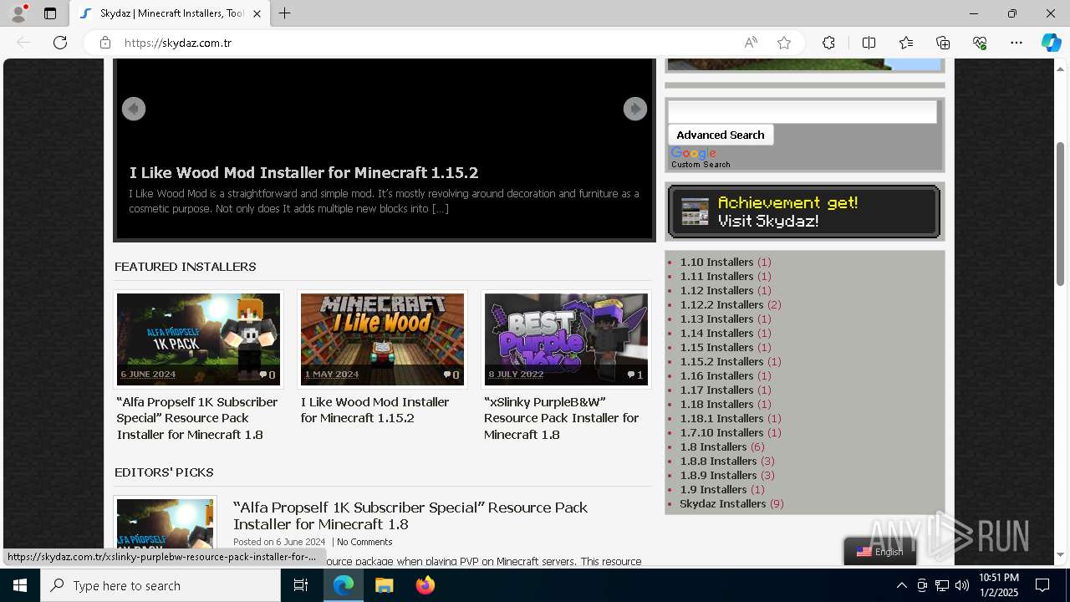The image size is (1070, 602).
Task: Open I Like Wood featured thumbnail
Action: click(x=382, y=339)
